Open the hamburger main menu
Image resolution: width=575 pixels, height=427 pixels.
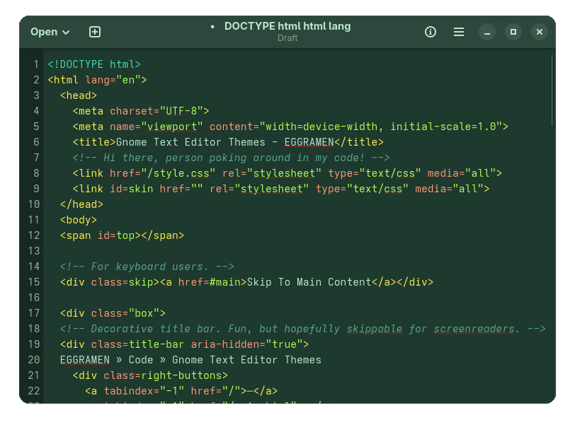(459, 32)
